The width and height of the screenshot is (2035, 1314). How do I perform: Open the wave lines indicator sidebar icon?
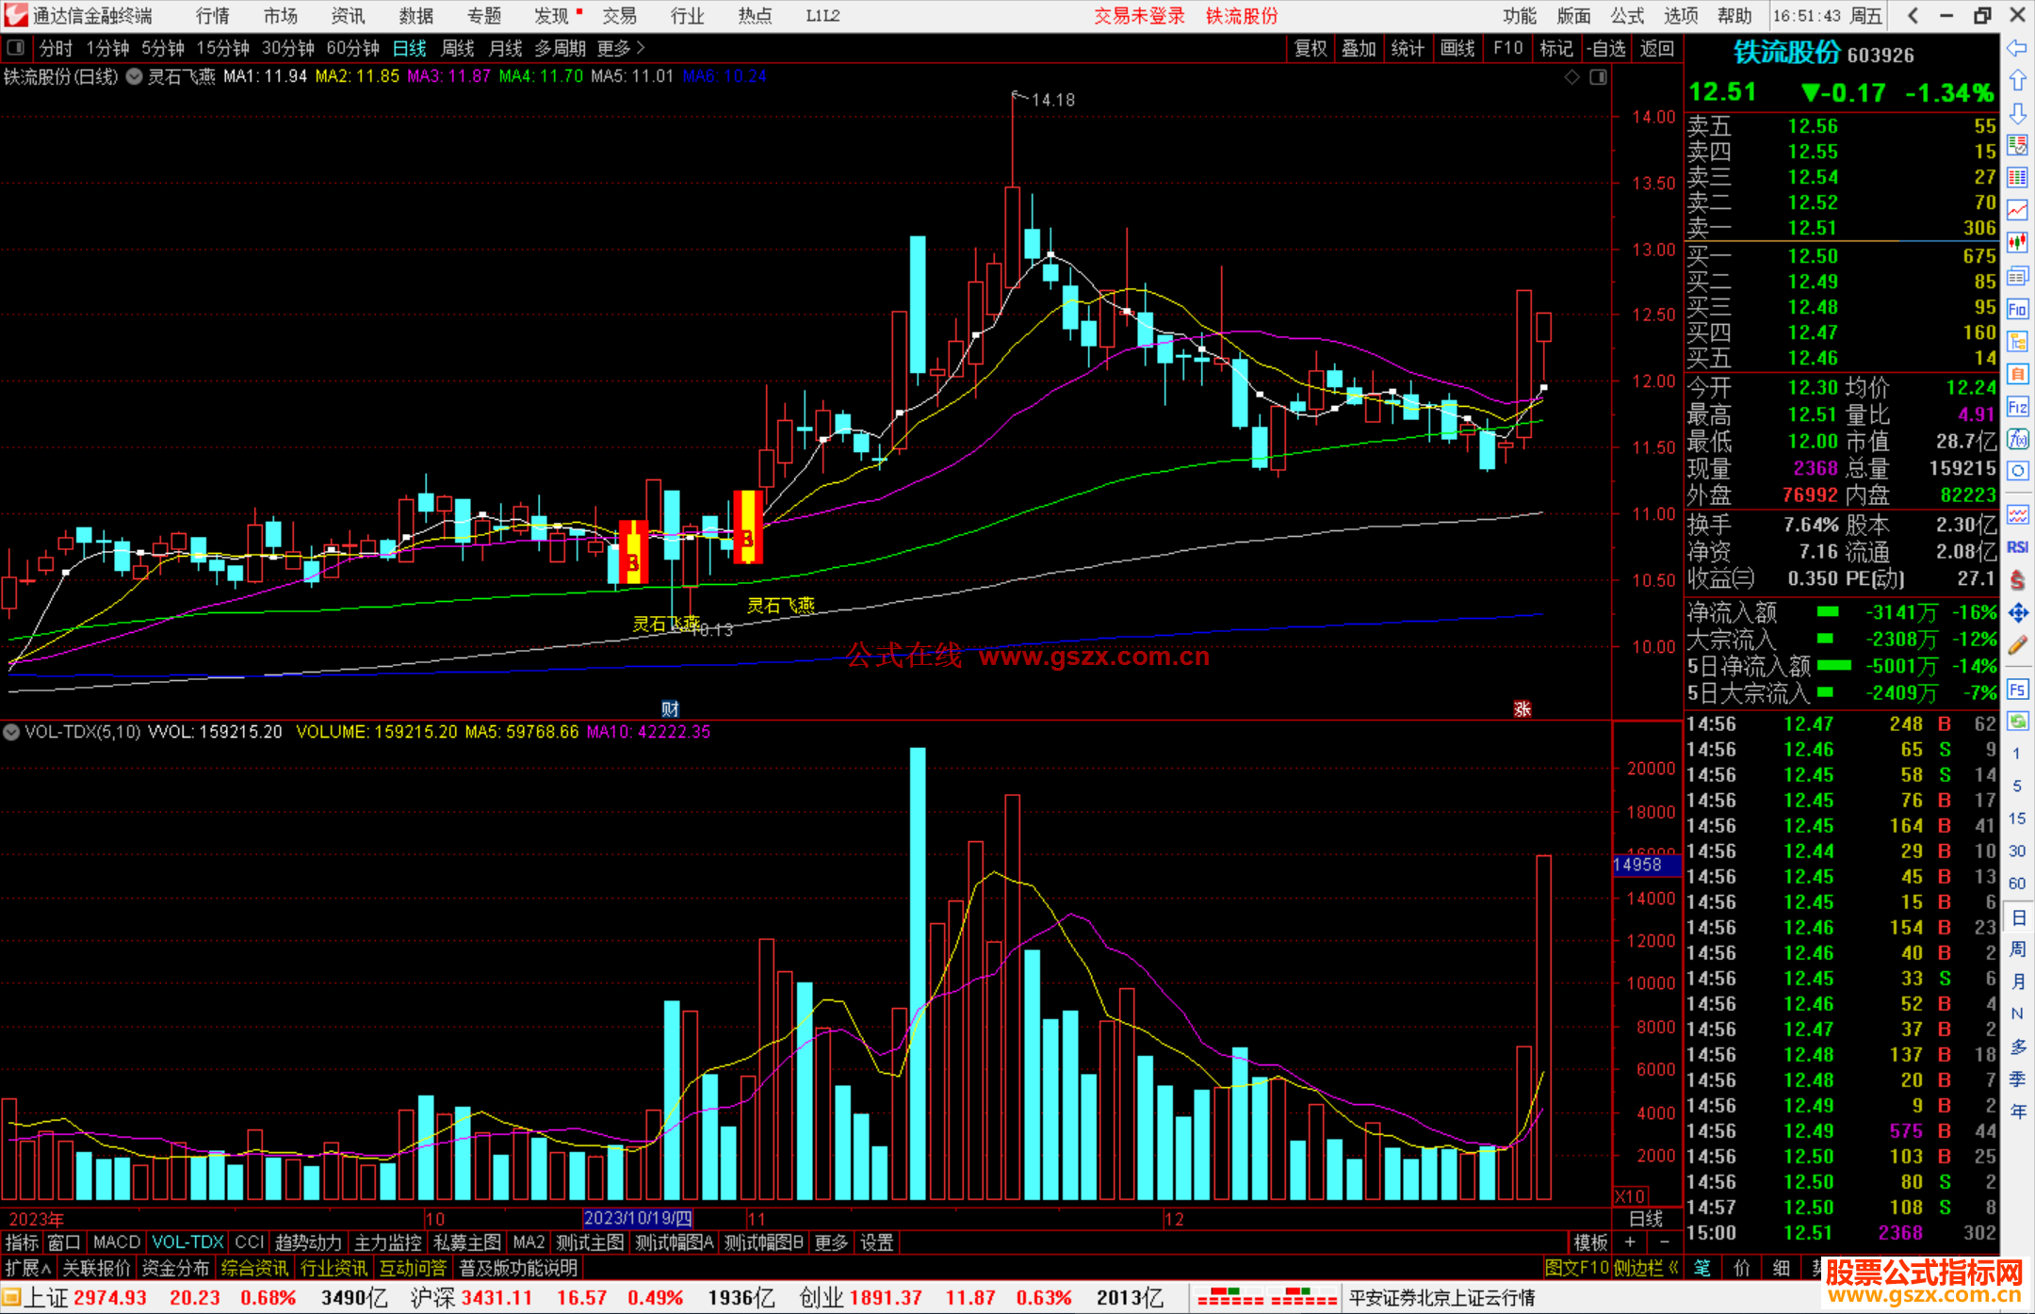(2017, 514)
